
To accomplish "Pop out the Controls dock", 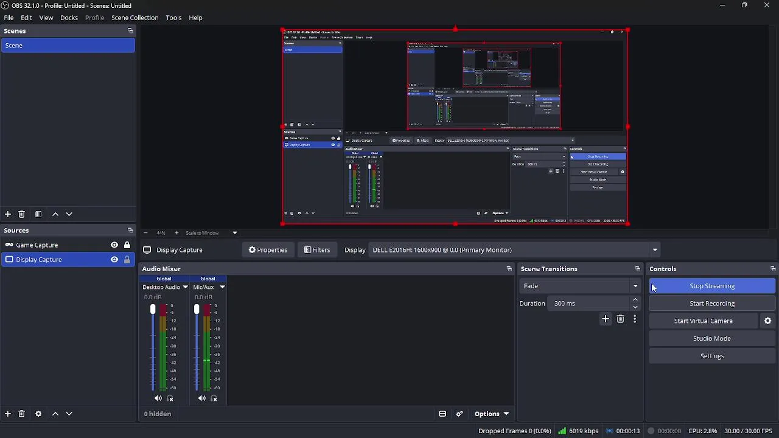I will [x=773, y=269].
